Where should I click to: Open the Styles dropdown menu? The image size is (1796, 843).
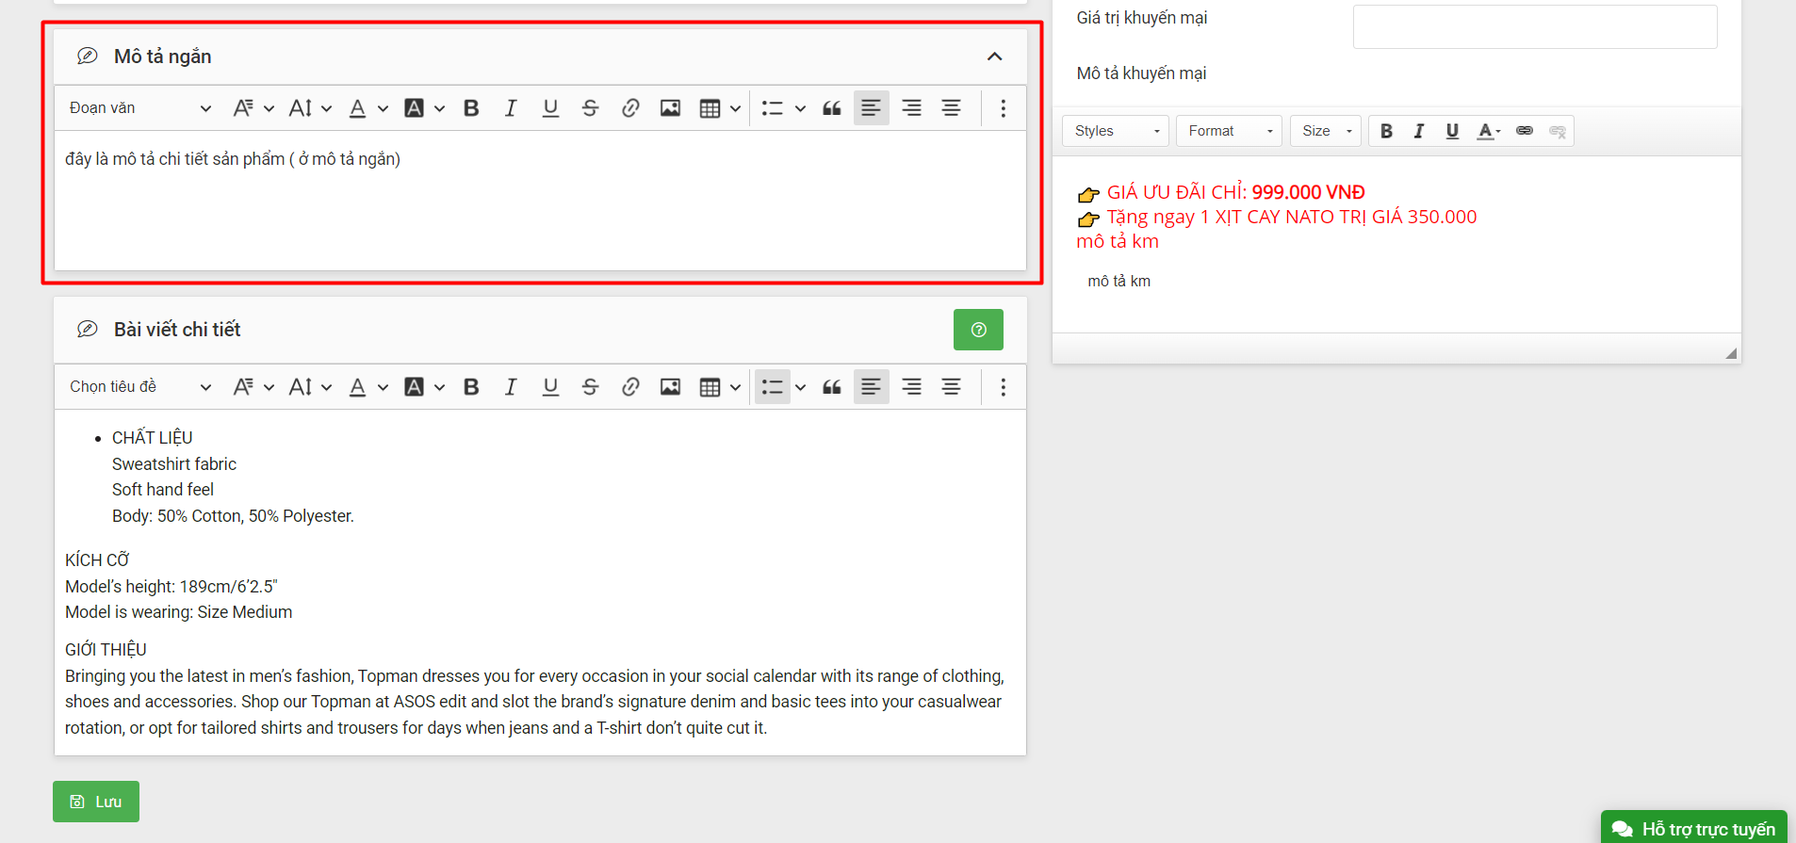(1116, 131)
